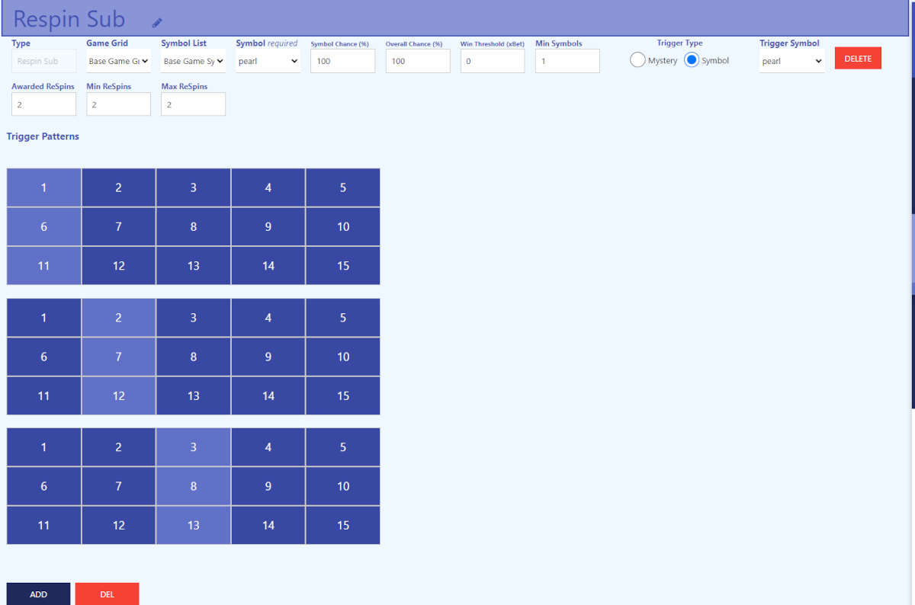The height and width of the screenshot is (605, 915).
Task: Open the Symbol List dropdown
Action: tap(193, 61)
